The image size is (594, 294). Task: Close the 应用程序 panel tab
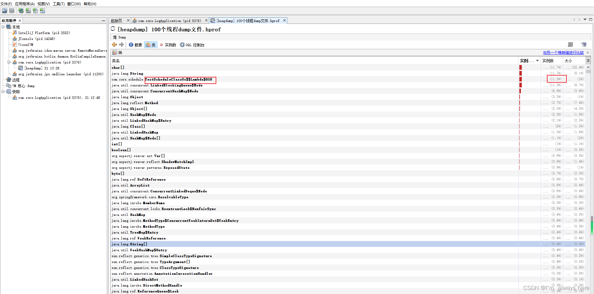click(x=20, y=20)
